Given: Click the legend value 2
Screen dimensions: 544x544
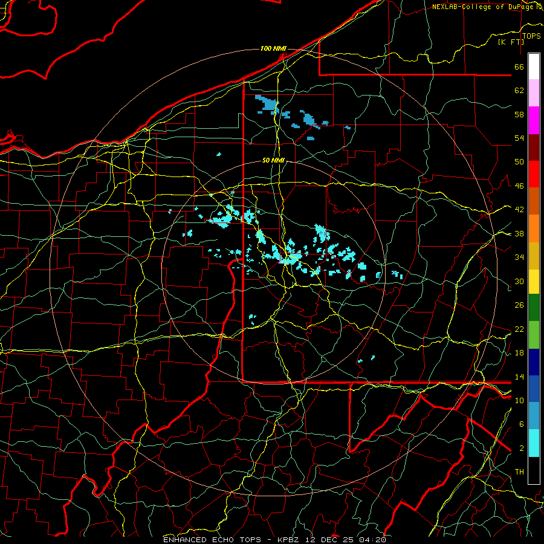Looking at the screenshot, I should pyautogui.click(x=521, y=448).
